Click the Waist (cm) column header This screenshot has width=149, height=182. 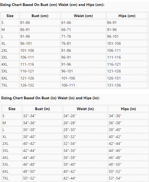pyautogui.click(x=83, y=16)
